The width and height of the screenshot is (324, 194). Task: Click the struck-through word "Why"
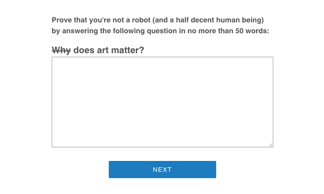click(61, 50)
